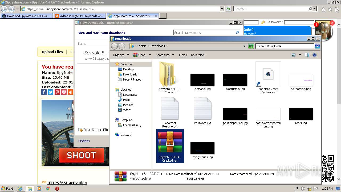Click the View Downloads search field
This screenshot has width=341, height=192.
tap(204, 33)
